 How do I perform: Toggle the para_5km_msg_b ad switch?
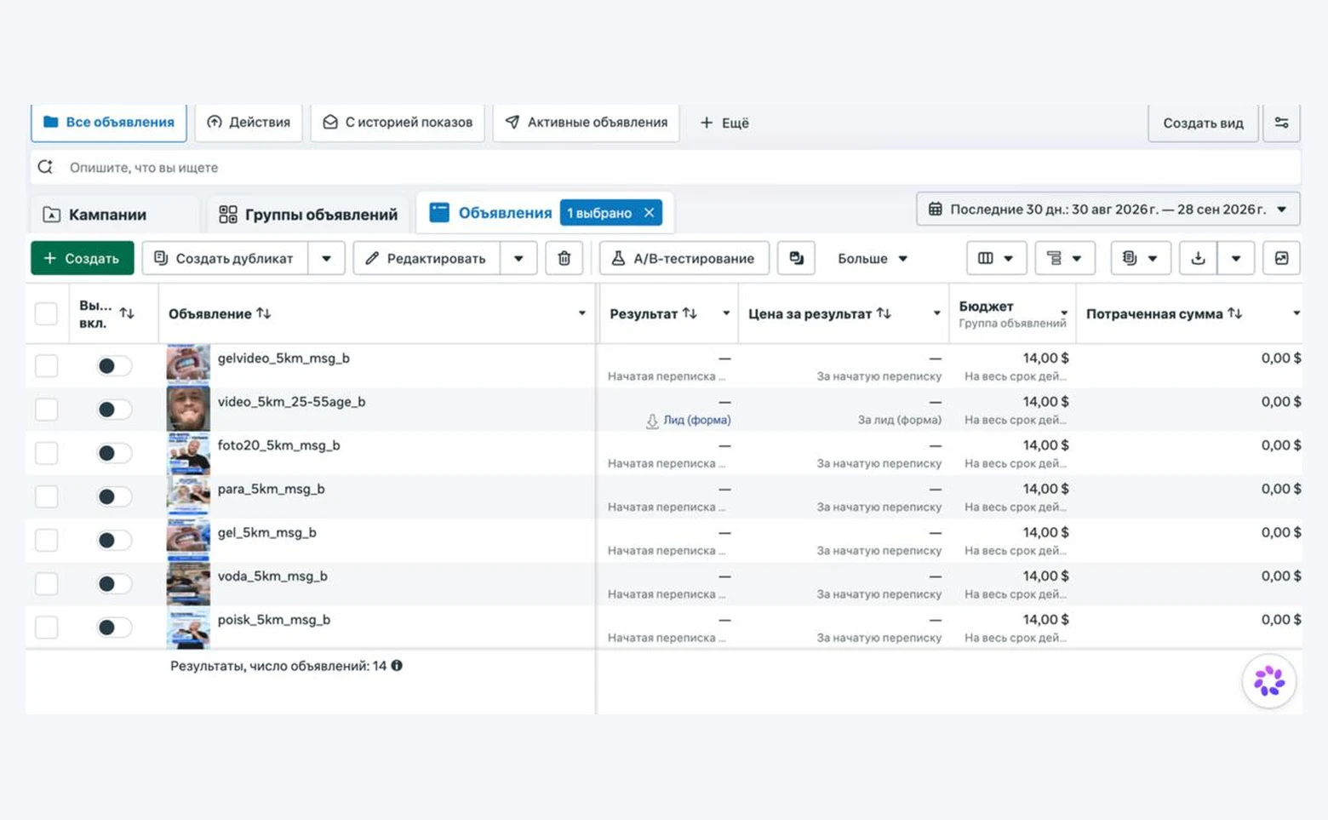tap(114, 496)
